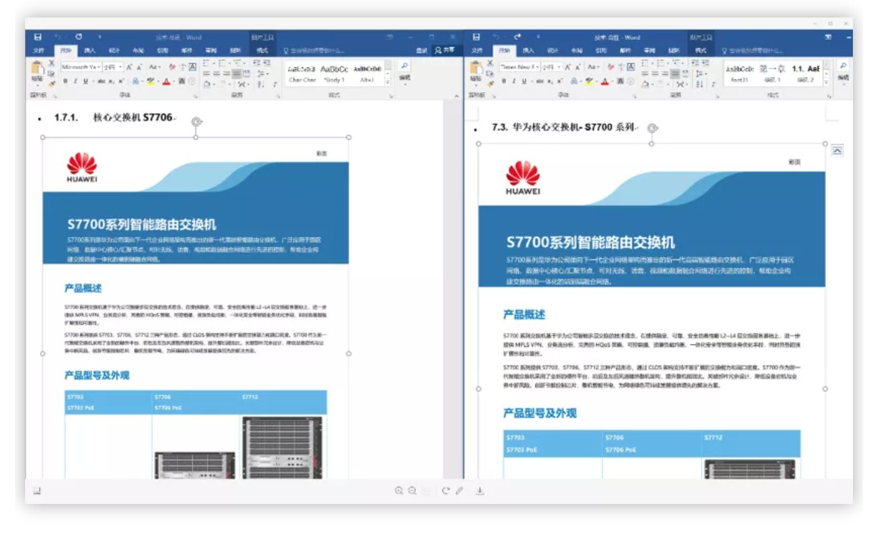The image size is (893, 534).
Task: Expand styles gallery More arrow in right window
Action: point(826,82)
